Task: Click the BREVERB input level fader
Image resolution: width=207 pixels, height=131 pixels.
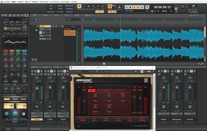Action: [84, 101]
